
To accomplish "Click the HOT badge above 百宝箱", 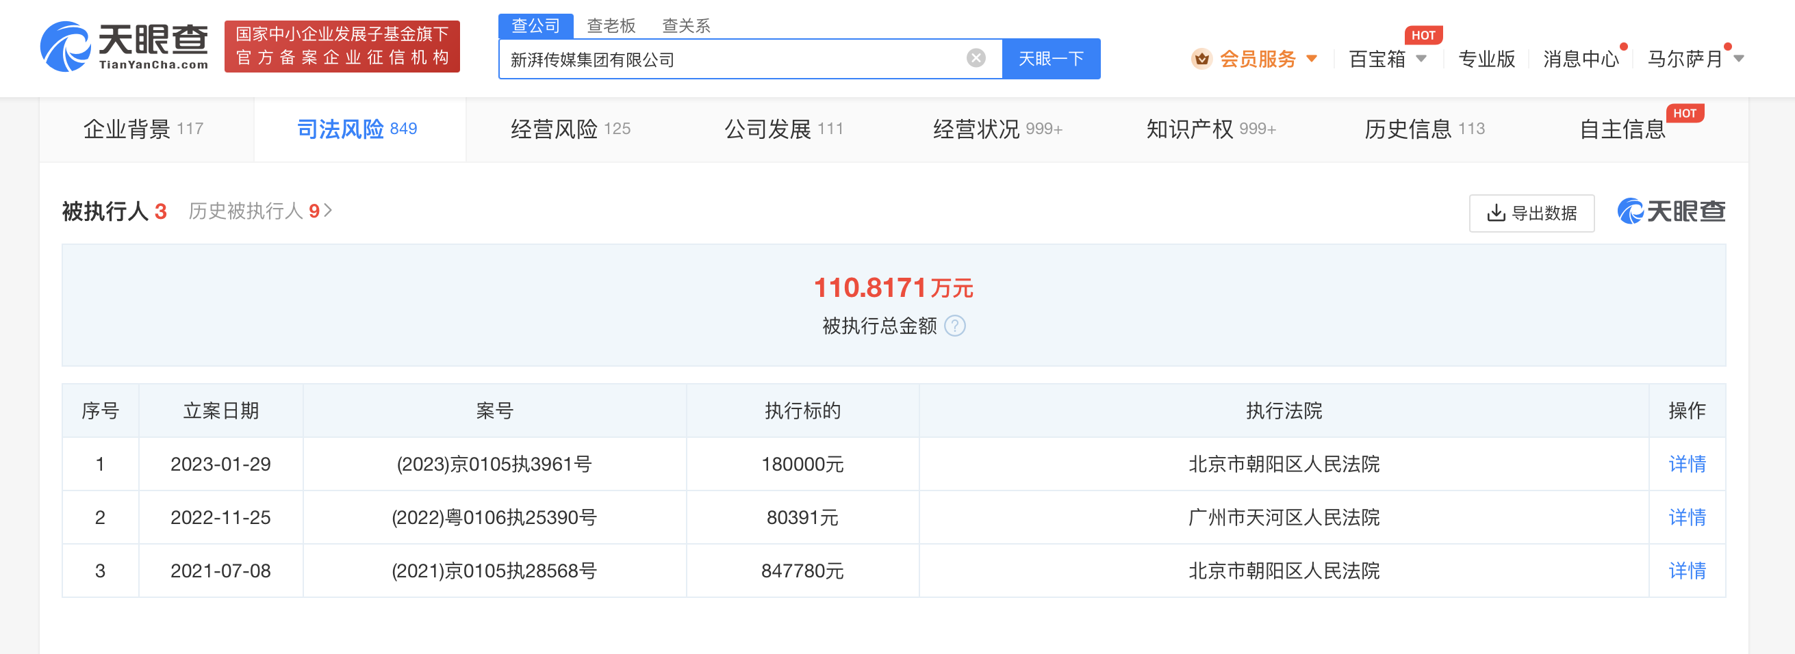I will tap(1422, 35).
